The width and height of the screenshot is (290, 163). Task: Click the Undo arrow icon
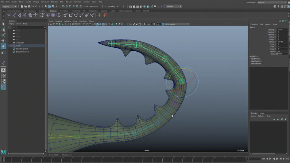coord(33,6)
